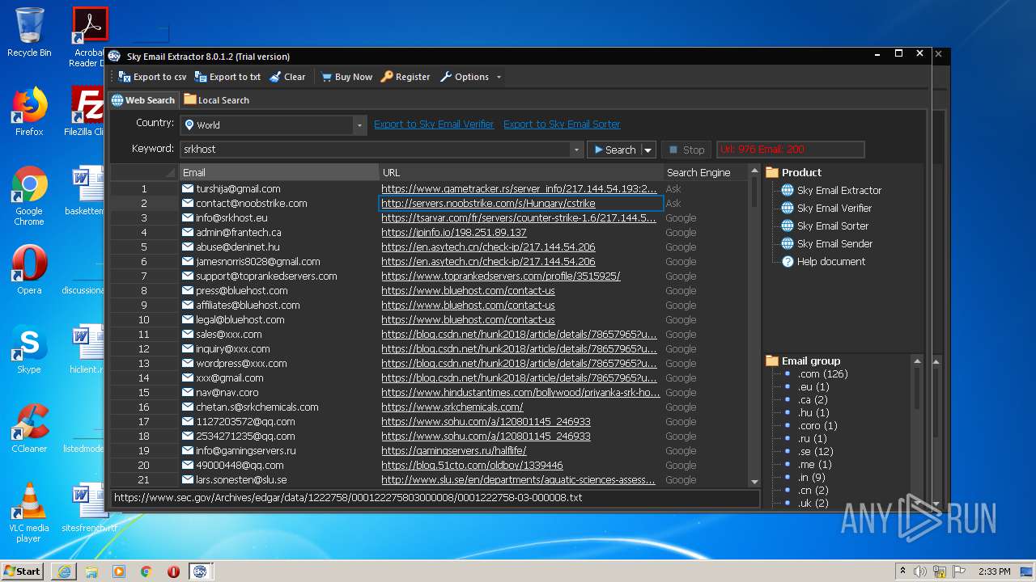Select .com (126) email group
The width and height of the screenshot is (1036, 582).
822,373
